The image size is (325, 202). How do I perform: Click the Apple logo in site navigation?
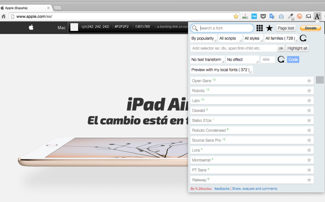pos(31,27)
